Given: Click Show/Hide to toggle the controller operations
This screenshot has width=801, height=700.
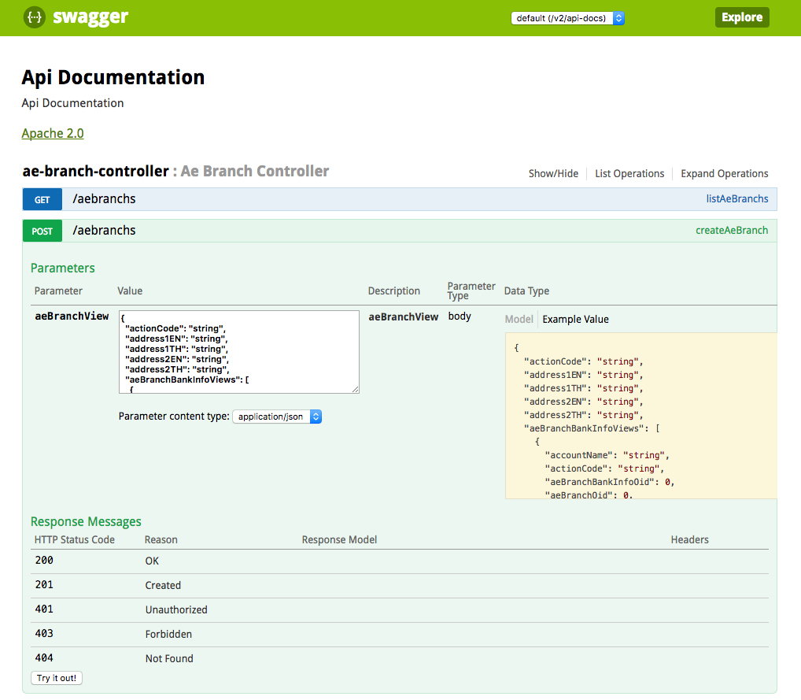Looking at the screenshot, I should pos(553,173).
